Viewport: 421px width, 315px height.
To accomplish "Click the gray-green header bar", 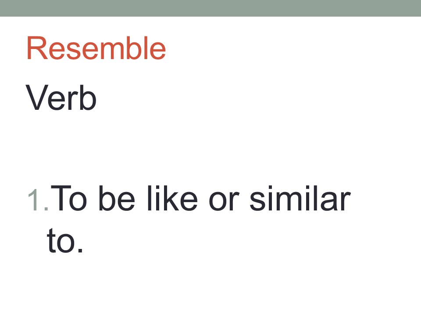I will pos(210,8).
